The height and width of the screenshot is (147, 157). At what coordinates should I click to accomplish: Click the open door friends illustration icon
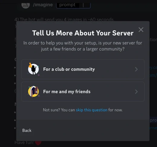(33, 92)
